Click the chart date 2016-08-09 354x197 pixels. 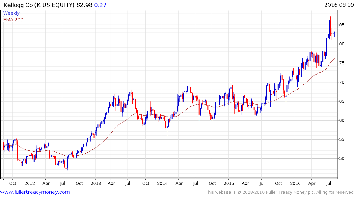[x=339, y=5]
